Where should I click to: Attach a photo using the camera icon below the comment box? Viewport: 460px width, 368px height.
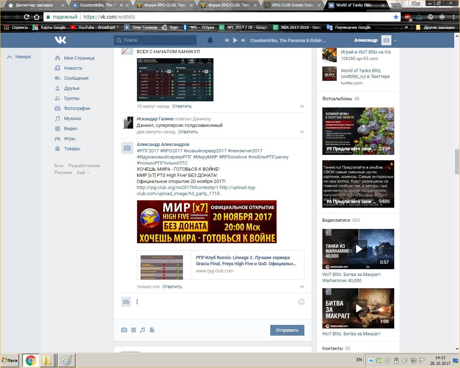[124, 330]
